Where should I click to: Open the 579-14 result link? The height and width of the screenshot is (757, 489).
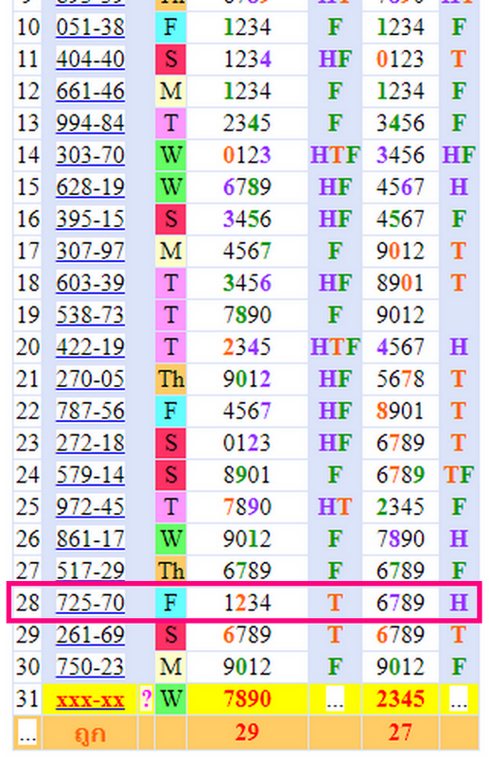point(90,475)
